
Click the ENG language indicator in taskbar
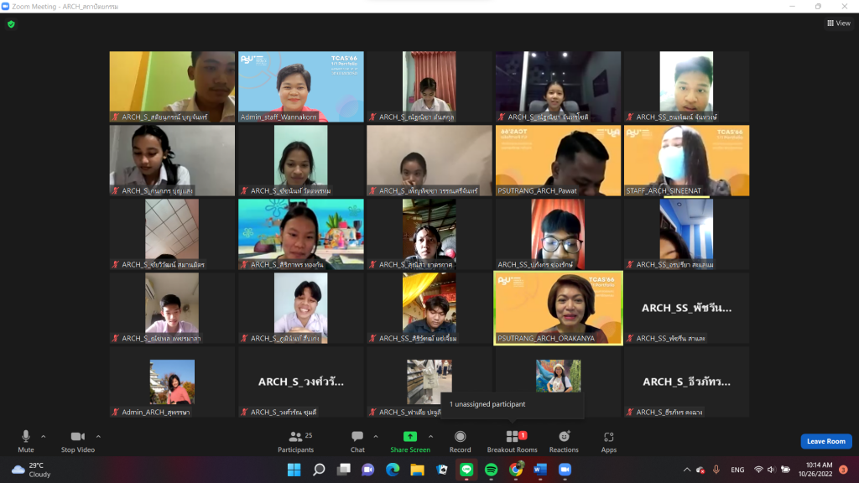737,470
